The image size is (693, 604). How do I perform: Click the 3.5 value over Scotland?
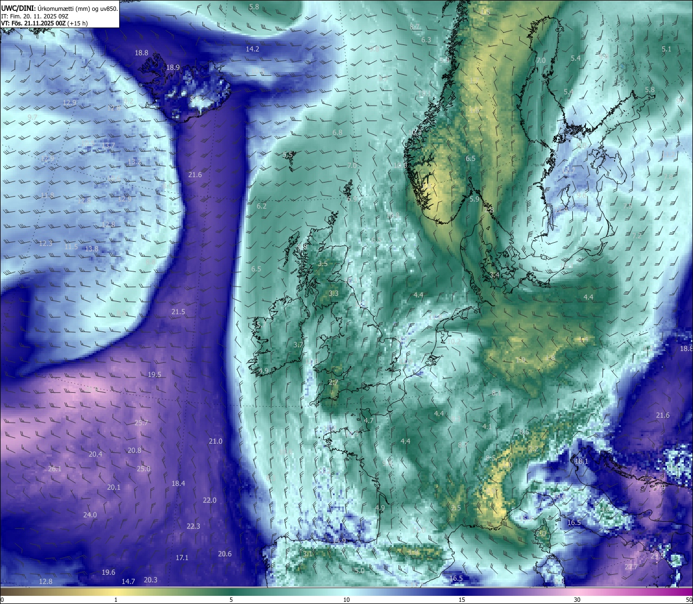click(323, 264)
